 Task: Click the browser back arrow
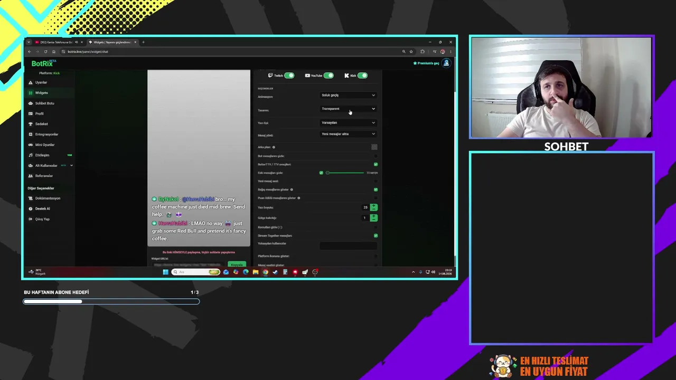tap(30, 52)
